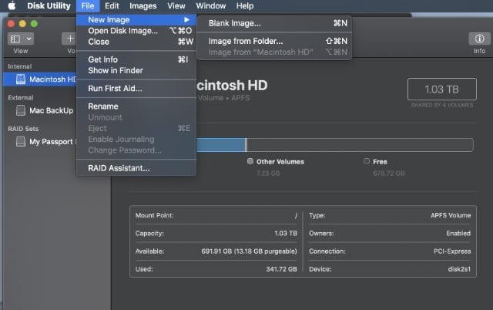Open the Apple menu
Screen dimensions: 493x310
[12, 6]
